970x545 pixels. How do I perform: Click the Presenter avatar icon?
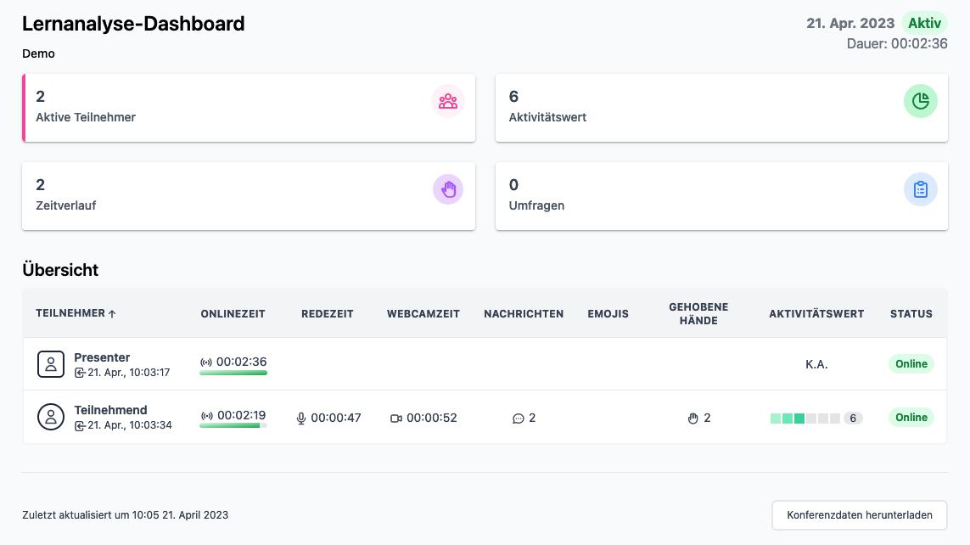(51, 363)
